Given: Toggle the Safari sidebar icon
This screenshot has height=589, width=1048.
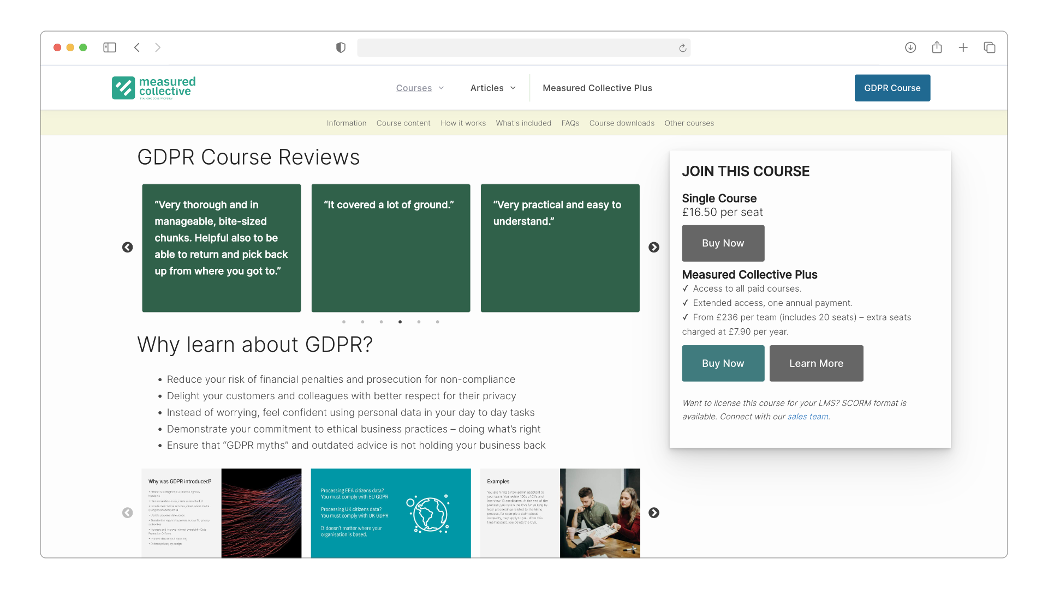Looking at the screenshot, I should [x=110, y=47].
